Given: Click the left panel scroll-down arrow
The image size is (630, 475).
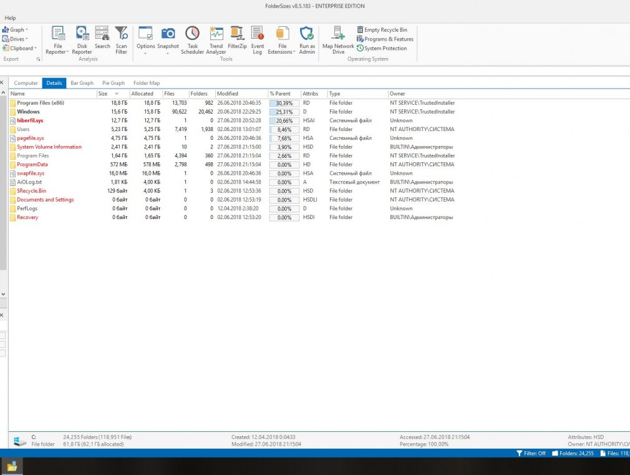Looking at the screenshot, I should 3,294.
